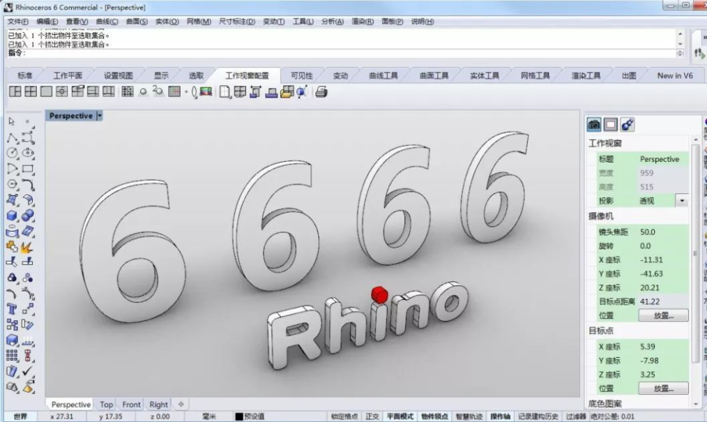The height and width of the screenshot is (422, 707).
Task: Select the Text object T tool
Action: (x=12, y=309)
